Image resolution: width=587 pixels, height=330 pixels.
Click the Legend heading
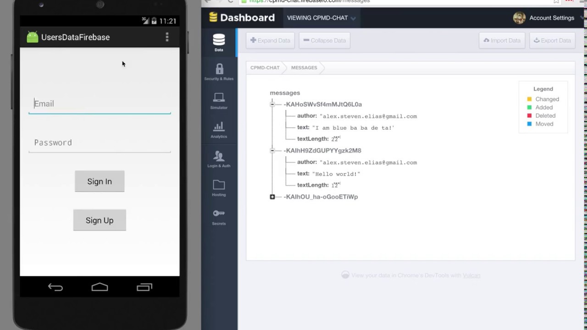(543, 89)
